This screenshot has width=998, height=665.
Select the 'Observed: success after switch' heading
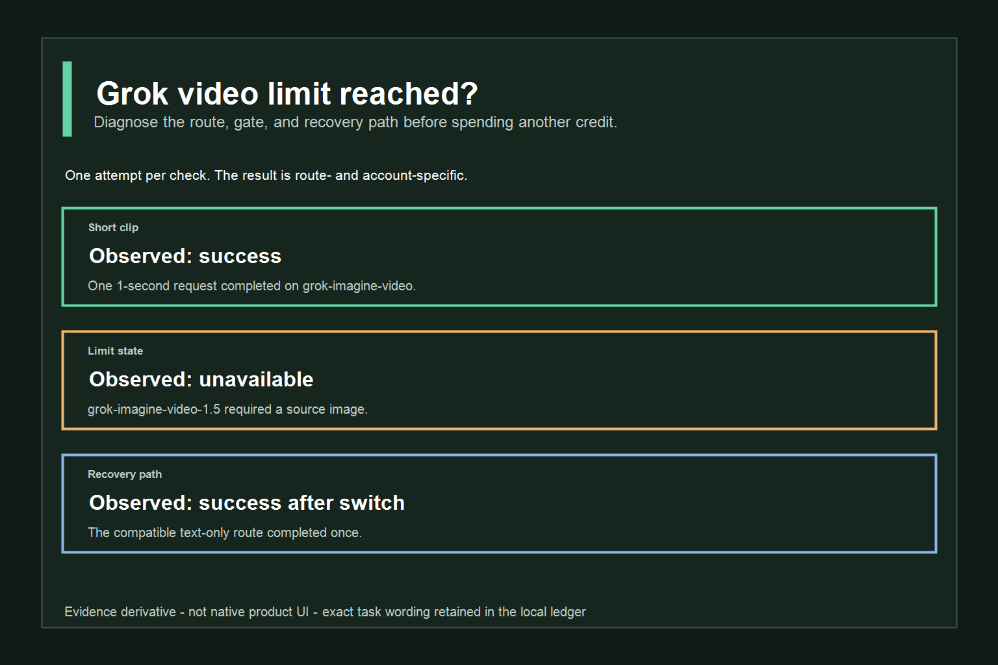pos(247,503)
